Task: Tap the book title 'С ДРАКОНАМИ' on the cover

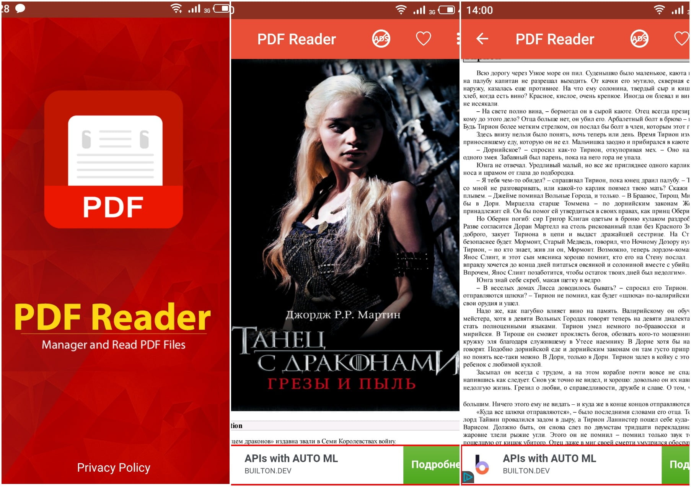Action: 357,363
